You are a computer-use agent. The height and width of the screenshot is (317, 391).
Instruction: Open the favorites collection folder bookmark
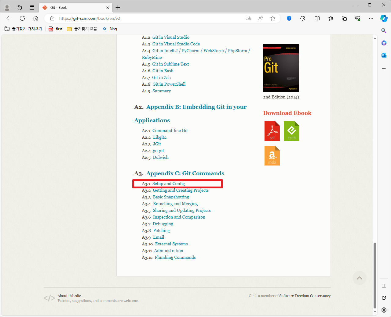point(82,29)
